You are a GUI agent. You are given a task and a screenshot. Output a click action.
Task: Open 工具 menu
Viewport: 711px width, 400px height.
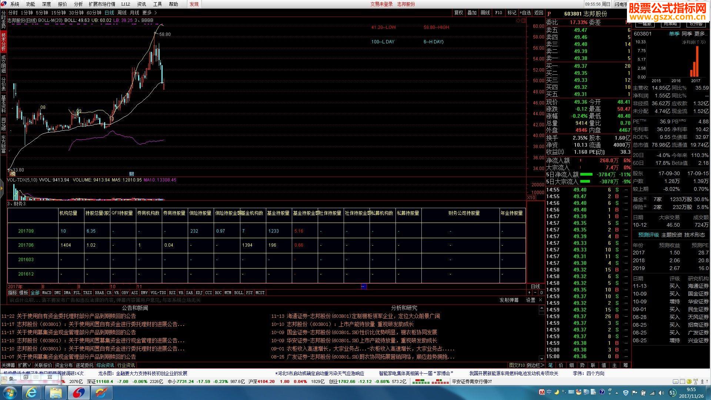[x=157, y=4]
